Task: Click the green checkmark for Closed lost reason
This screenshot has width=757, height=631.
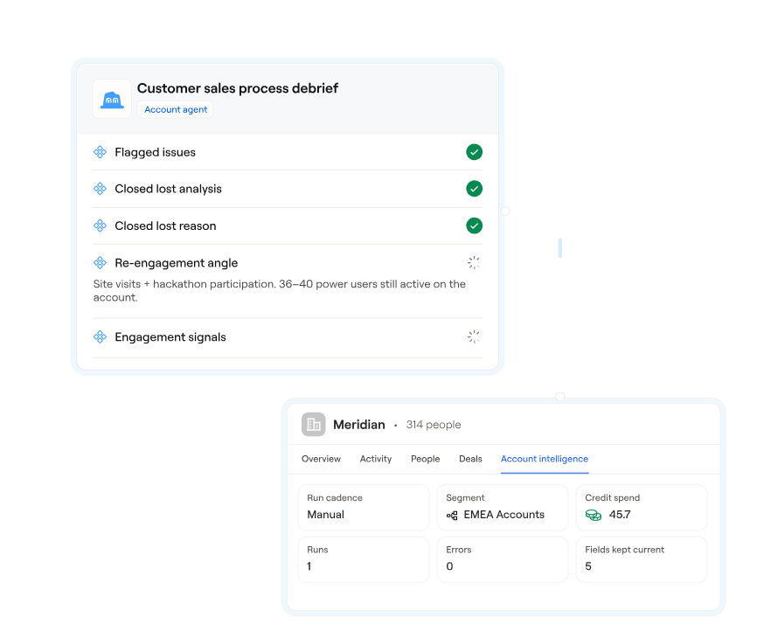Action: click(x=474, y=225)
